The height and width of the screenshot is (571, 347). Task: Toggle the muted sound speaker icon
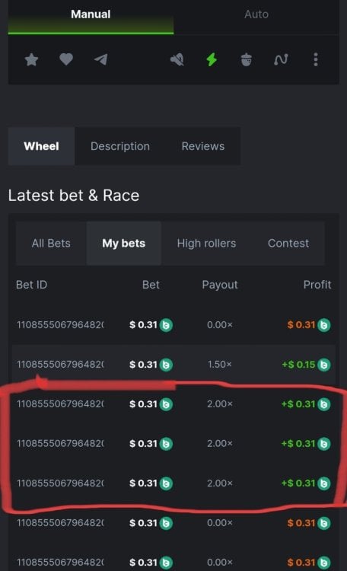click(x=177, y=59)
